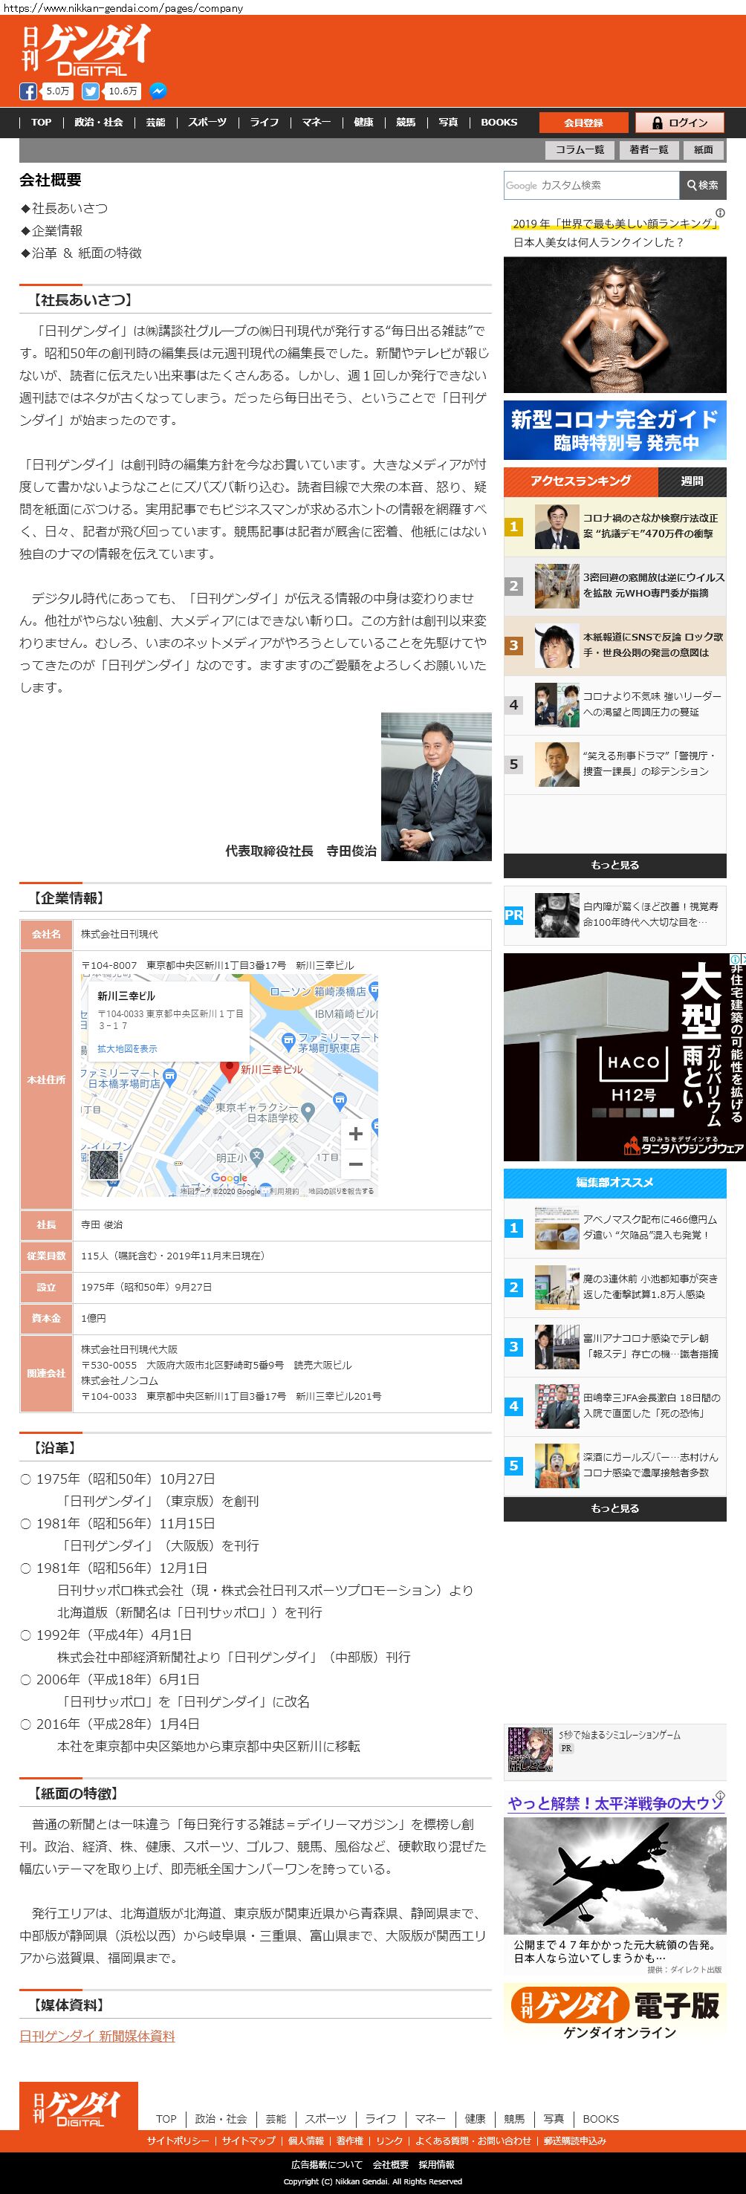Click the red map pin for 新川三幸ビル
Screen dimensions: 746x2194
[x=228, y=1070]
